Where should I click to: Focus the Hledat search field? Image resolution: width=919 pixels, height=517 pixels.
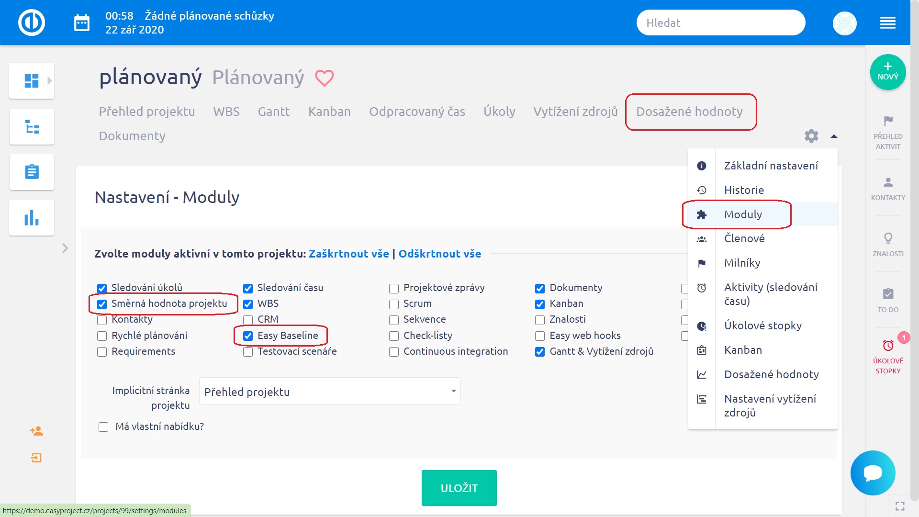721,22
